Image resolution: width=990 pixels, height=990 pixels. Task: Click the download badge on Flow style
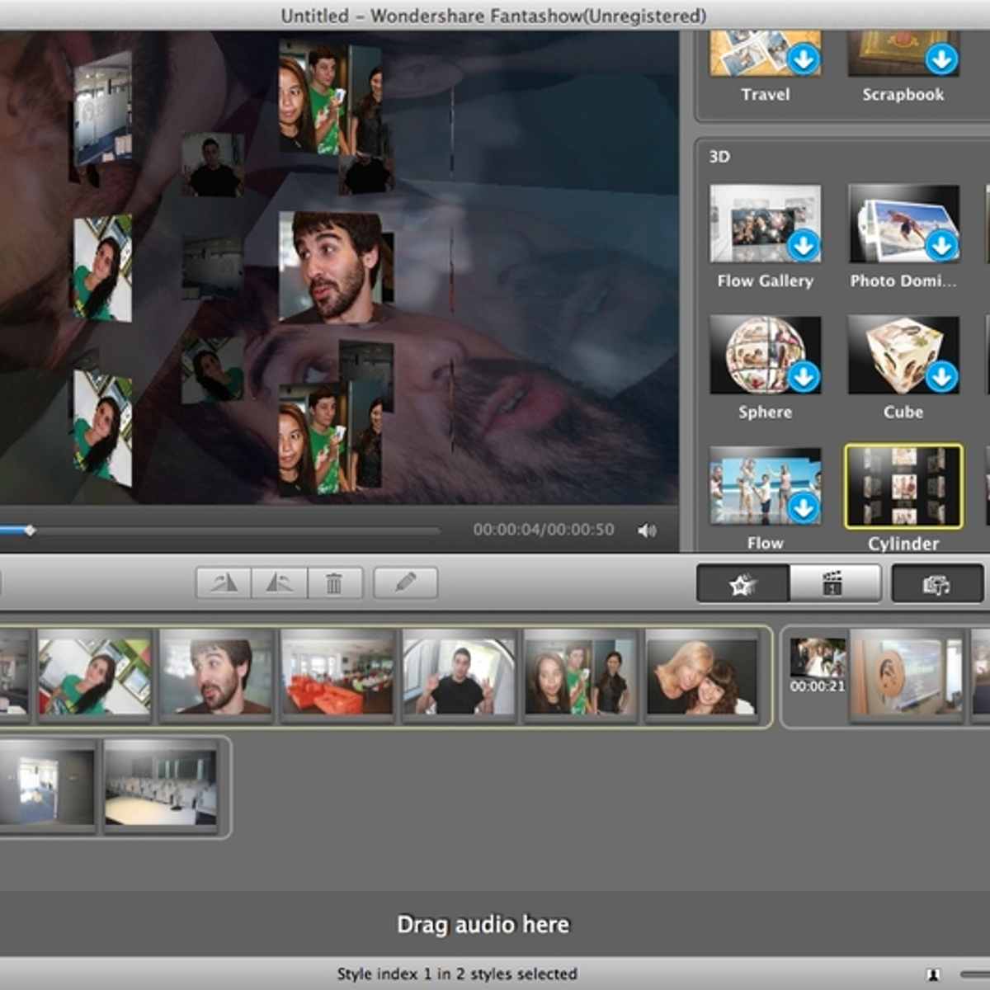[803, 507]
